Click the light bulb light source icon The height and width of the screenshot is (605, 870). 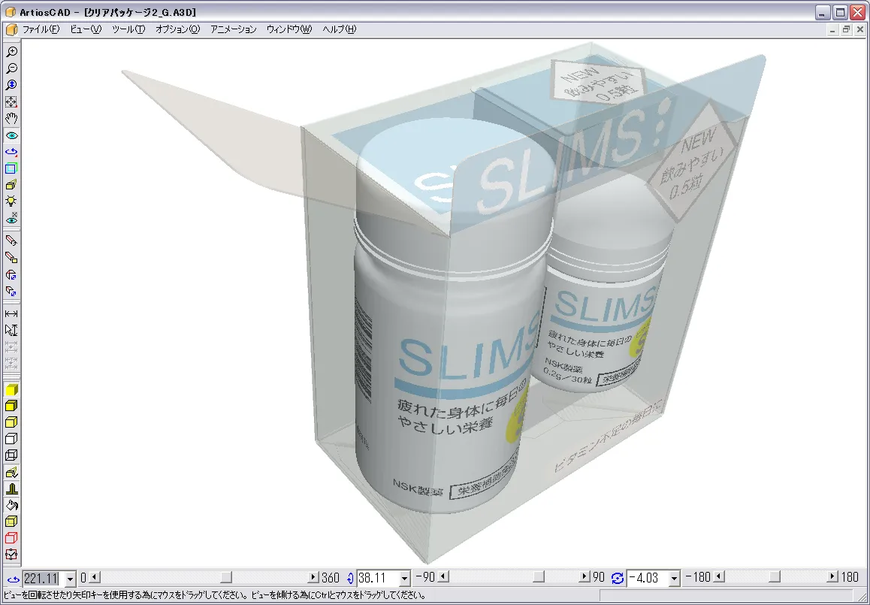click(x=12, y=201)
